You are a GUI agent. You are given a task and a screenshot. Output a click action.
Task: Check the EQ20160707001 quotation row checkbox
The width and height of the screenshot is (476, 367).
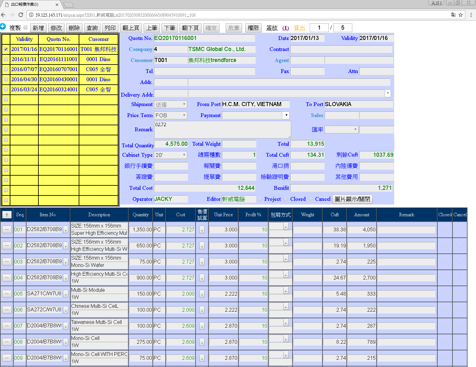point(6,69)
